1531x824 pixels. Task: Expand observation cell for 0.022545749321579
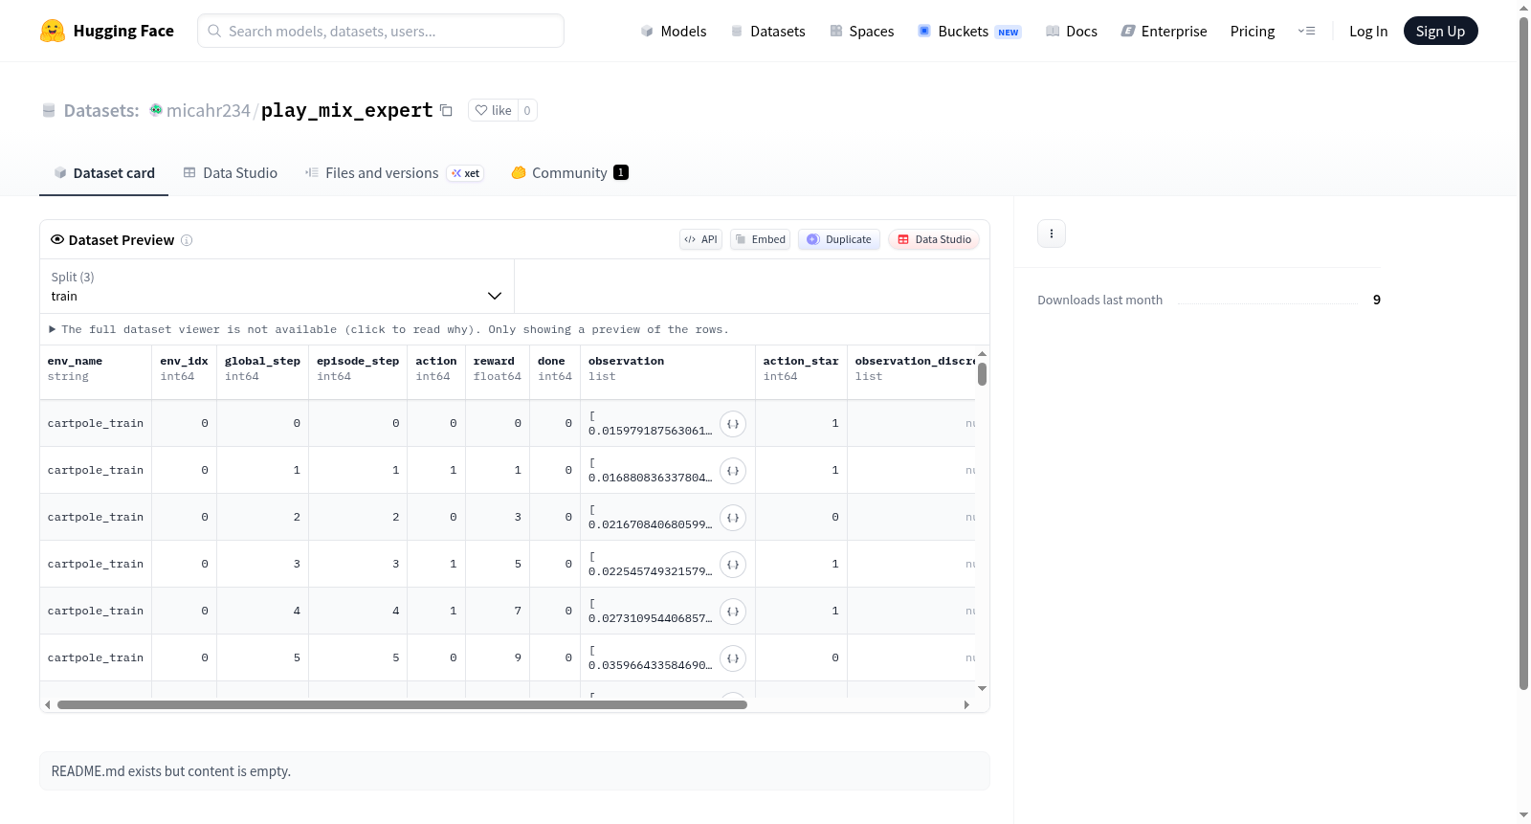pyautogui.click(x=733, y=565)
